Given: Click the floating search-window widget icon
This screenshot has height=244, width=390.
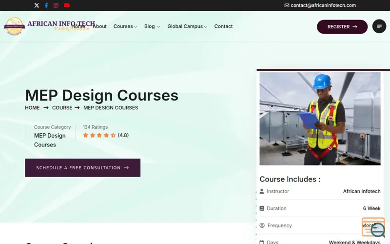Looking at the screenshot, I should (373, 227).
